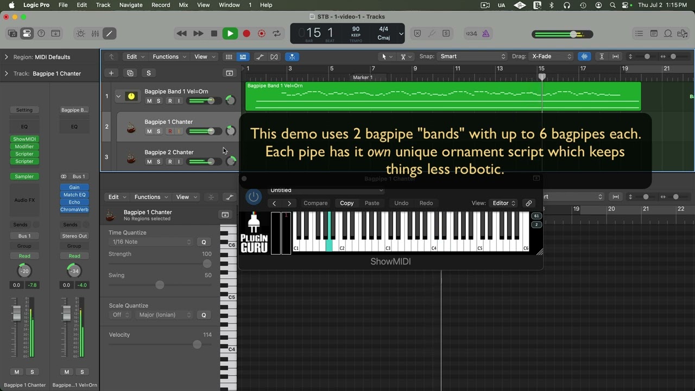The width and height of the screenshot is (695, 391).
Task: Click the red Record button
Action: coord(246,34)
